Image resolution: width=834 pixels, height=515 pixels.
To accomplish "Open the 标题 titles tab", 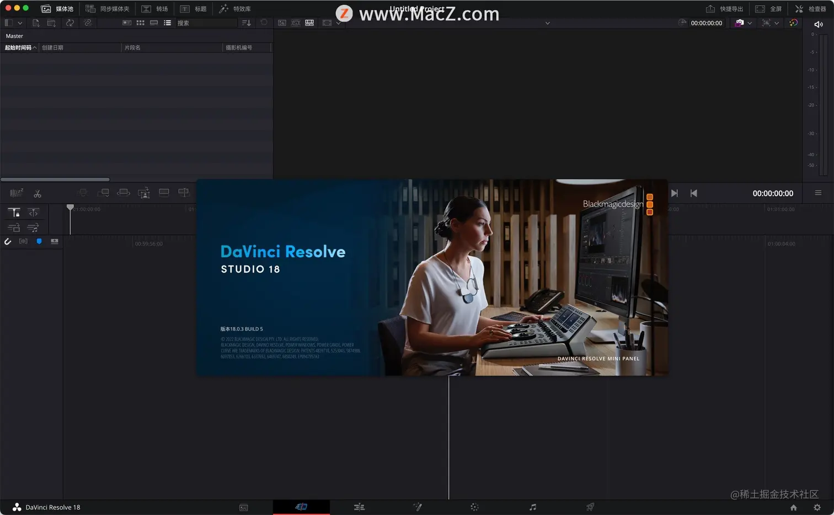I will point(193,9).
